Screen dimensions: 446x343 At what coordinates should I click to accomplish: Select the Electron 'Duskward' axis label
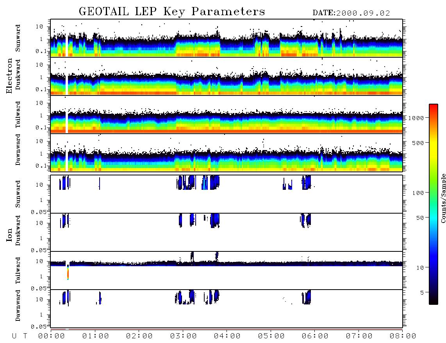[x=18, y=74]
